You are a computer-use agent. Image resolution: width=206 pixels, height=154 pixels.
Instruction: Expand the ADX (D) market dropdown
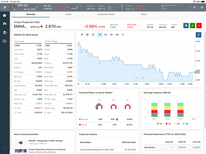click(x=37, y=7)
